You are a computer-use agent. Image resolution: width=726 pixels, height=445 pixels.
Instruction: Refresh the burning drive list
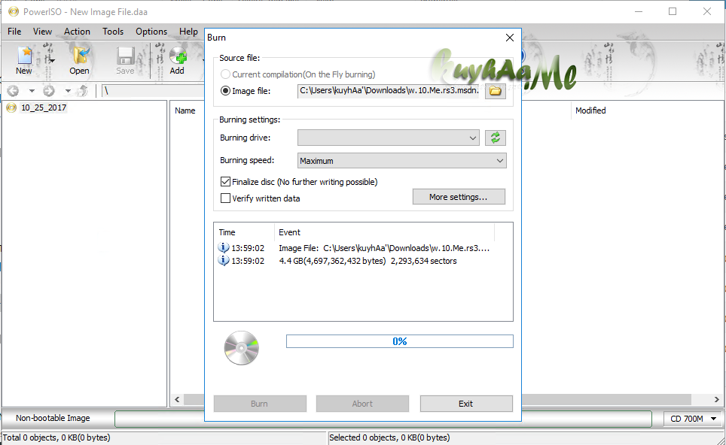(x=496, y=138)
